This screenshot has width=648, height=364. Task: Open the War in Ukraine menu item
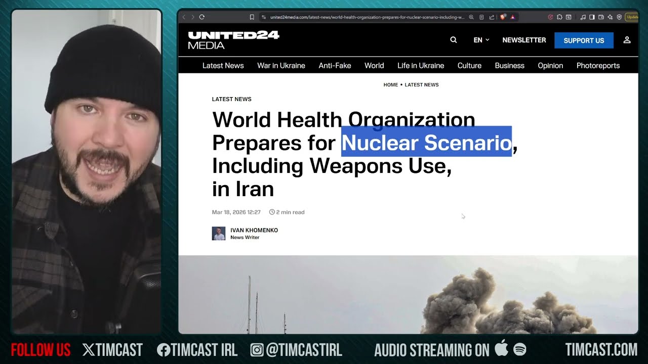point(281,66)
